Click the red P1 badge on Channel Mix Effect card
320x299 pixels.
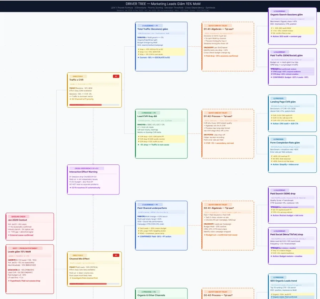116,255
